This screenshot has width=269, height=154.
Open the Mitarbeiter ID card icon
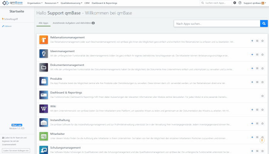click(x=44, y=136)
